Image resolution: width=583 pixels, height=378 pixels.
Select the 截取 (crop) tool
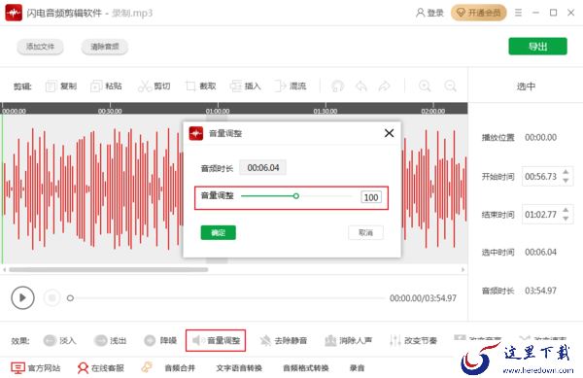coord(200,86)
